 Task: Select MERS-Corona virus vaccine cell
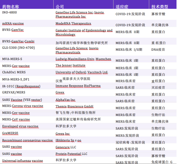click(x=23, y=106)
